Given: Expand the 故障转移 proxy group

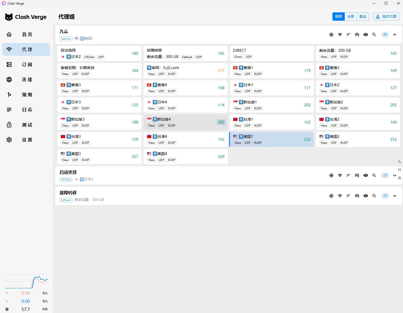Looking at the screenshot, I should [395, 196].
